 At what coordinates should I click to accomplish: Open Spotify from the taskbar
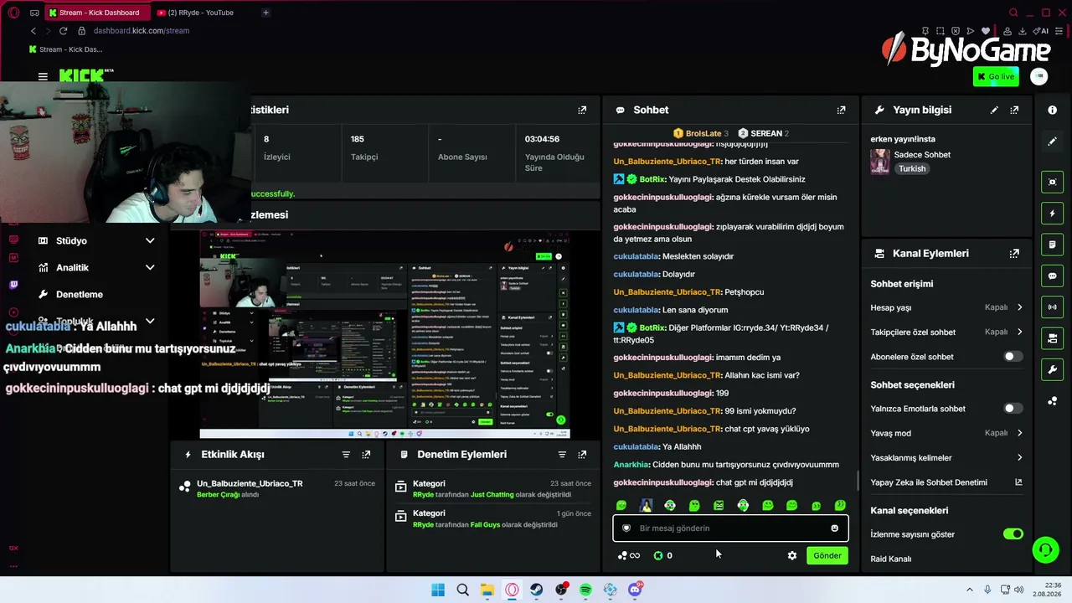tap(585, 590)
